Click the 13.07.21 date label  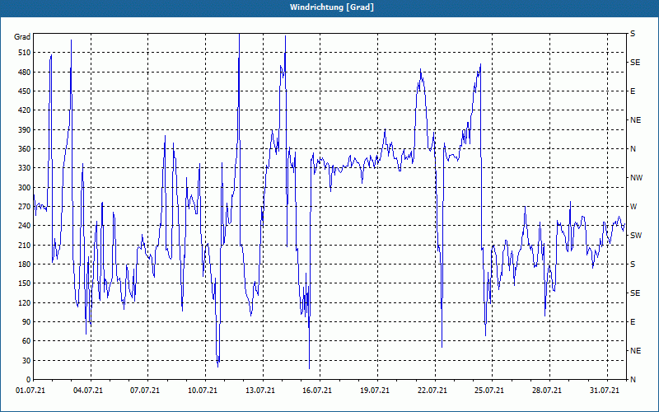coord(260,391)
